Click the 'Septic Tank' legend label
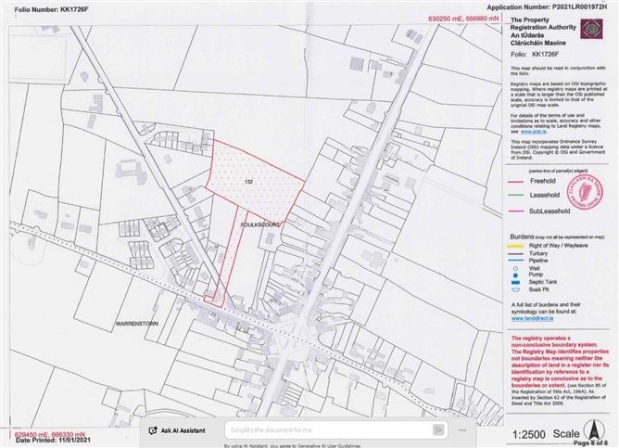Screen dimensions: 619x448 pyautogui.click(x=543, y=282)
